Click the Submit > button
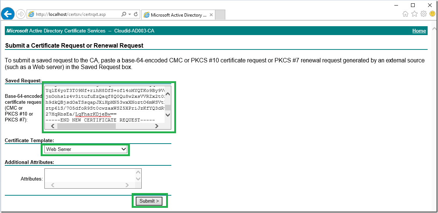 coord(149,201)
